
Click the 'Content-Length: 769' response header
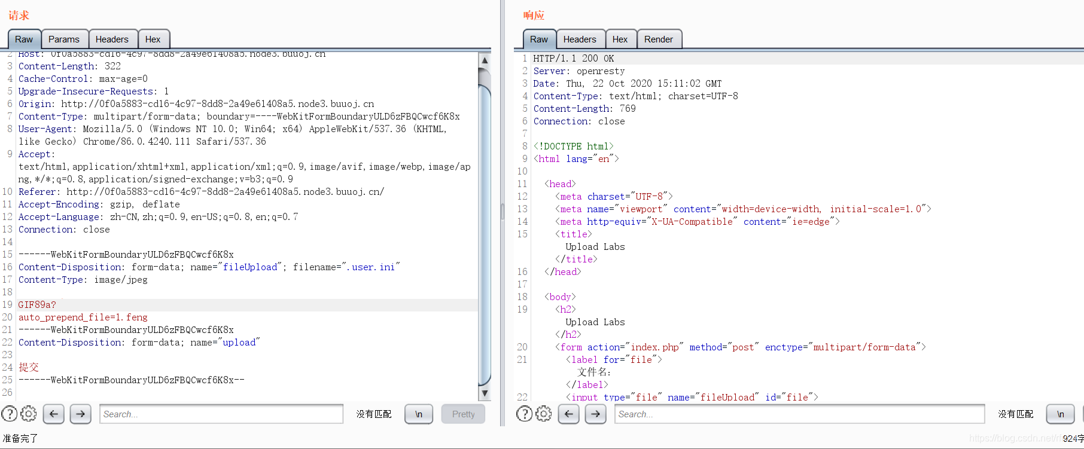tap(584, 109)
